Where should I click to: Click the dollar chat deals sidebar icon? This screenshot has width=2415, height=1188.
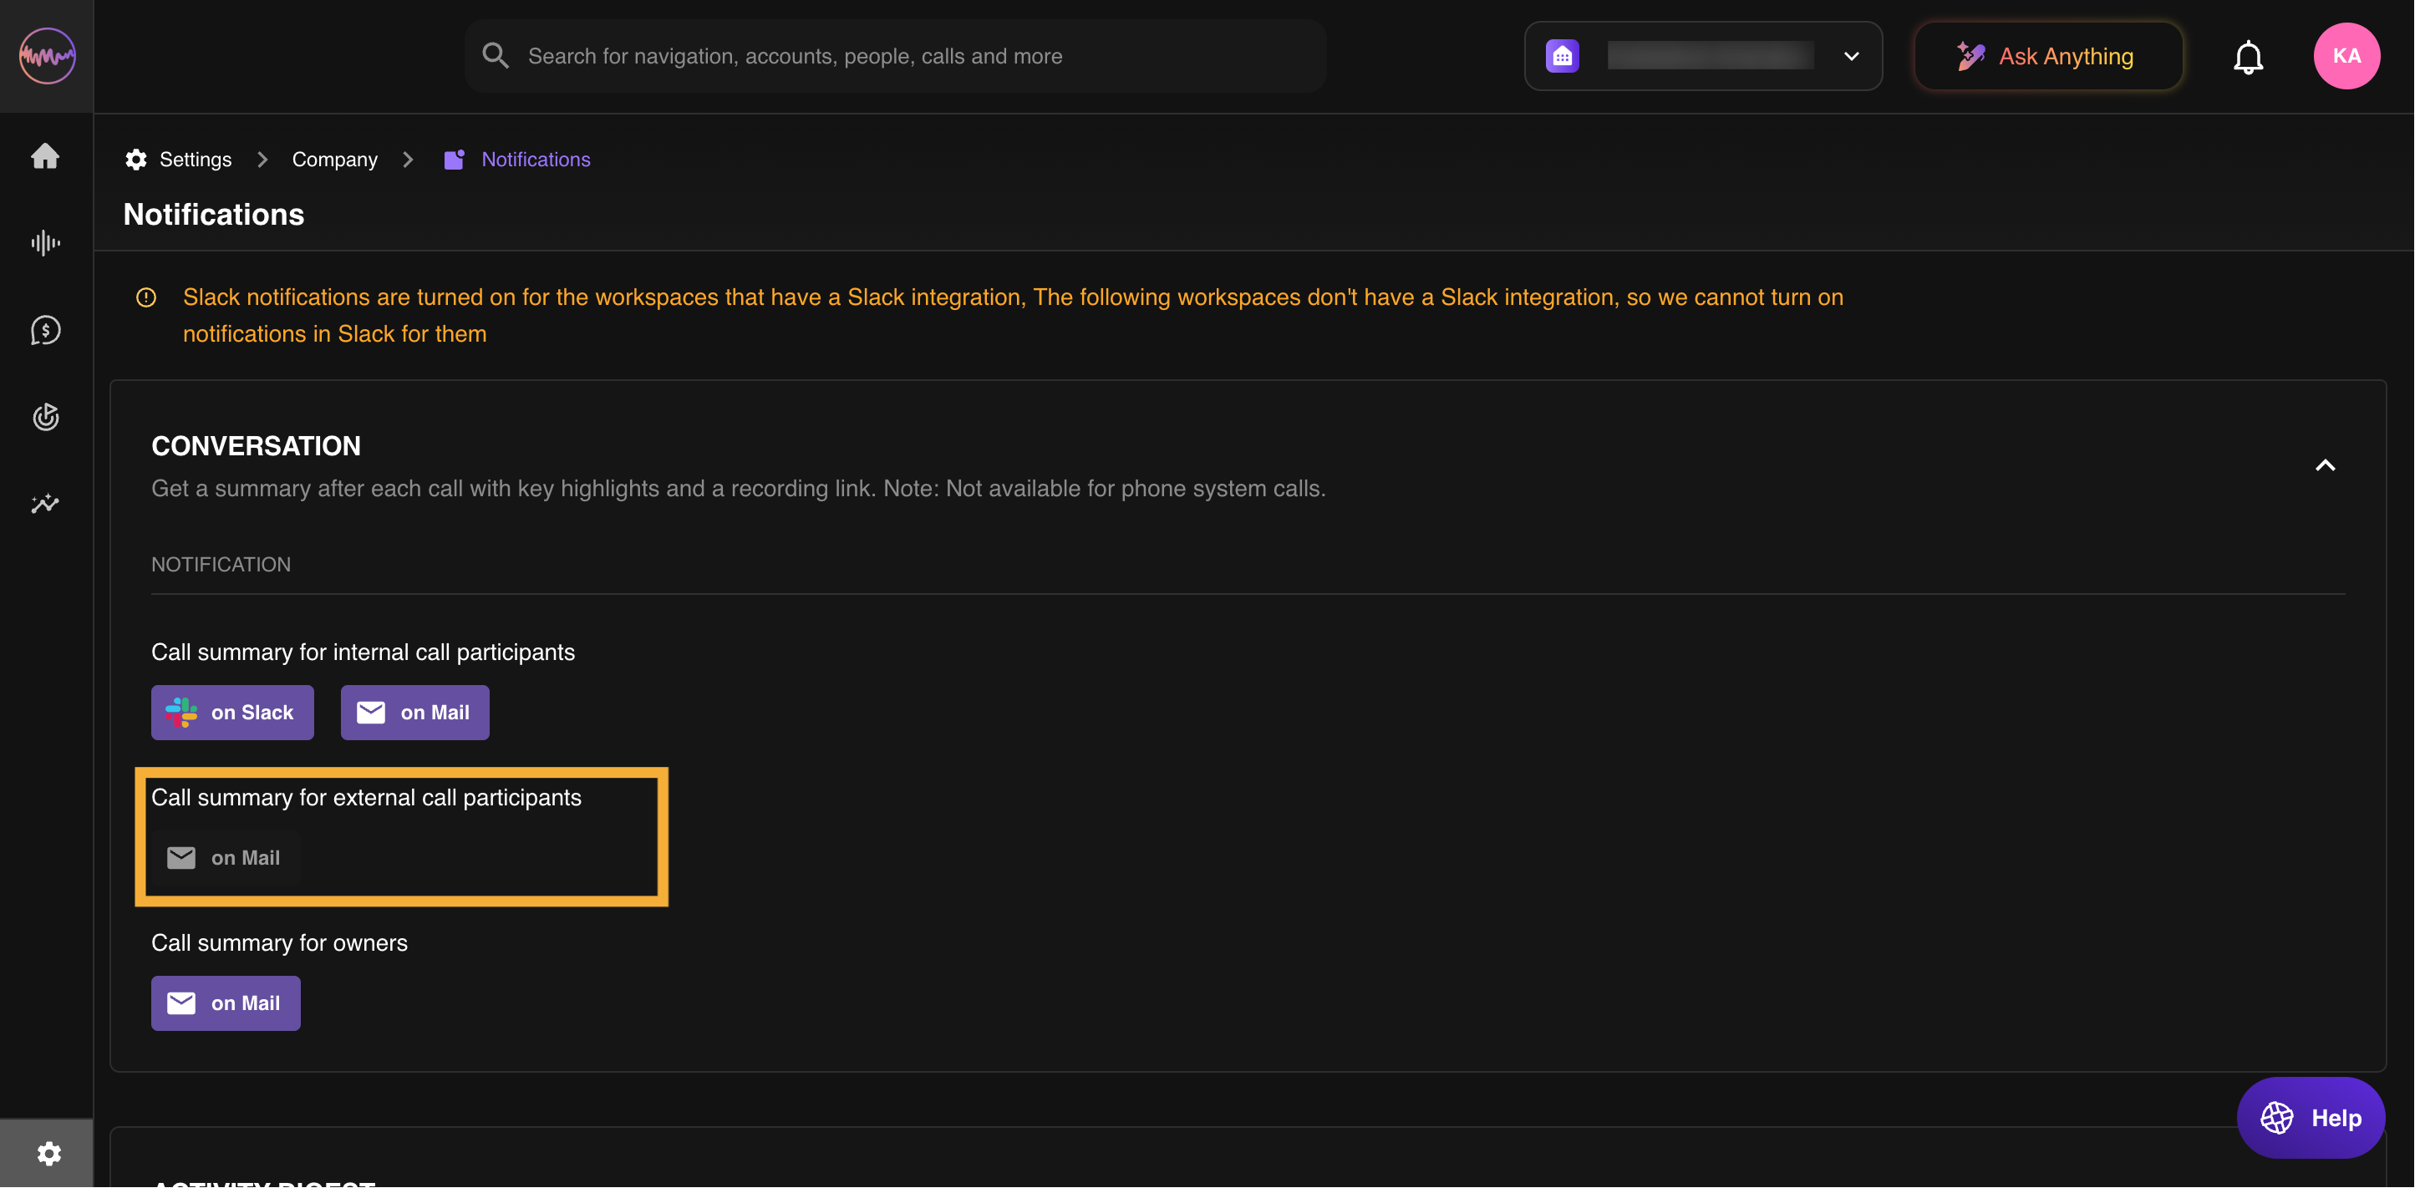[x=45, y=330]
